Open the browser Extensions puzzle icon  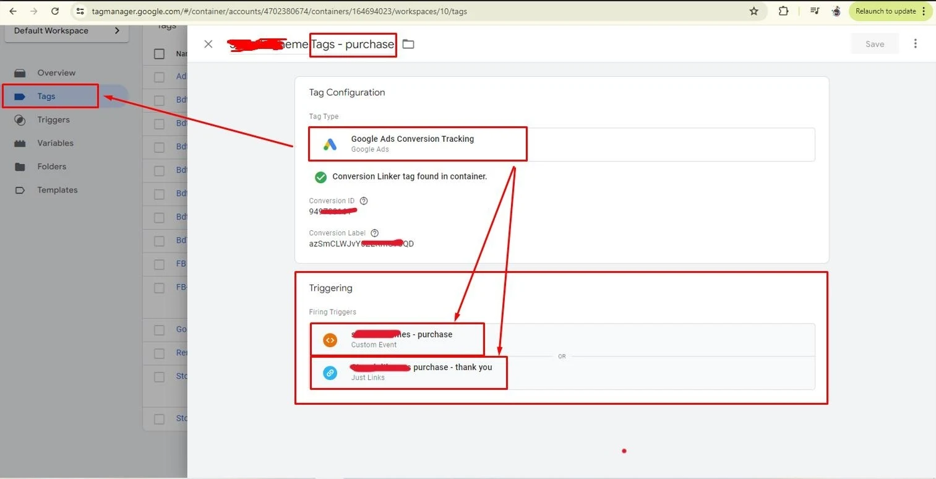[783, 11]
